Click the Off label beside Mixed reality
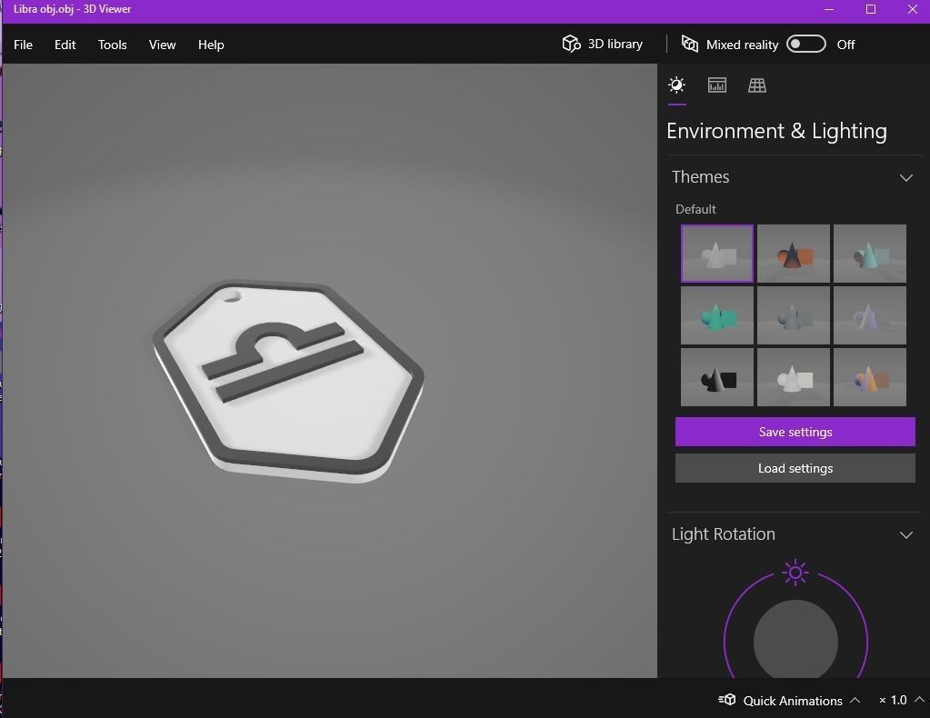The image size is (930, 718). (x=845, y=45)
